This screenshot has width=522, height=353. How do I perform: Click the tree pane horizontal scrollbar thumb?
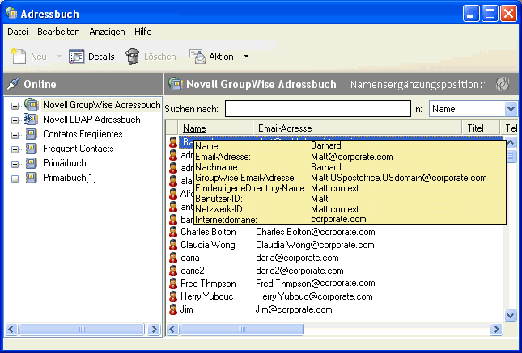[x=82, y=329]
